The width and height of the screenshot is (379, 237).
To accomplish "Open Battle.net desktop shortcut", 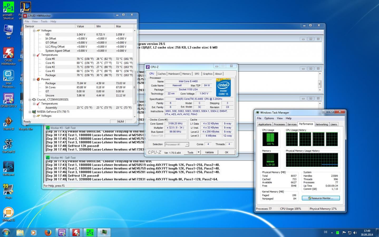I will click(8, 169).
